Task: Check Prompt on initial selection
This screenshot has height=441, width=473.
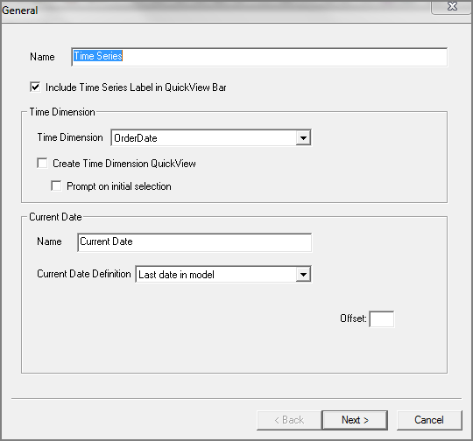Action: click(56, 186)
